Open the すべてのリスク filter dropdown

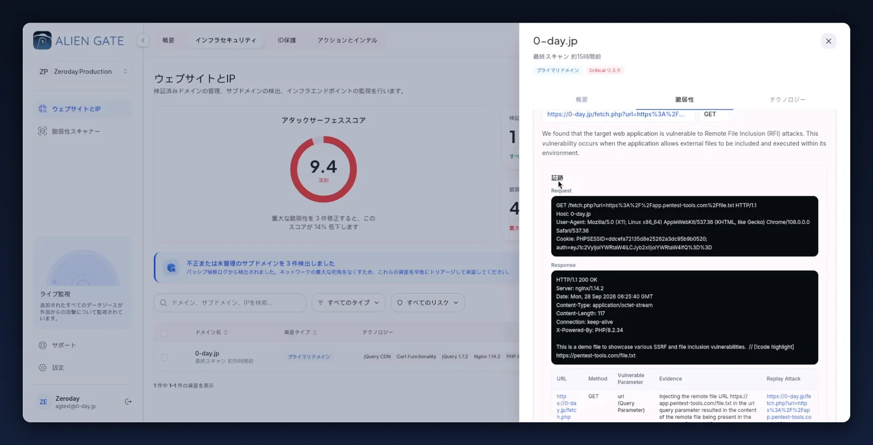428,303
